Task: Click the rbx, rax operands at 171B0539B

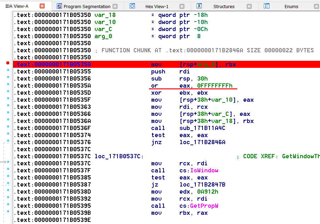Action: click(x=194, y=213)
